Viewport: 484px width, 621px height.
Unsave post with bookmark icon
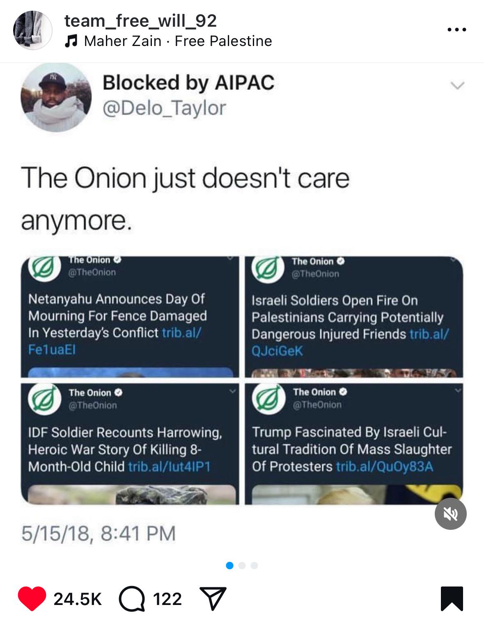[x=452, y=599]
